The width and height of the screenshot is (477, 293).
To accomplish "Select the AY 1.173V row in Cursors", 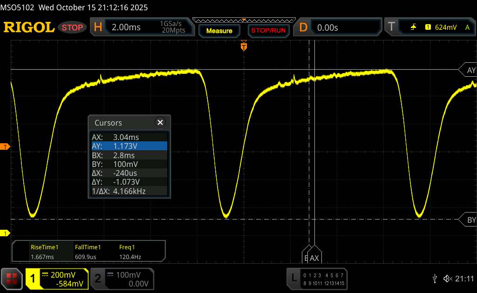I will (x=129, y=146).
